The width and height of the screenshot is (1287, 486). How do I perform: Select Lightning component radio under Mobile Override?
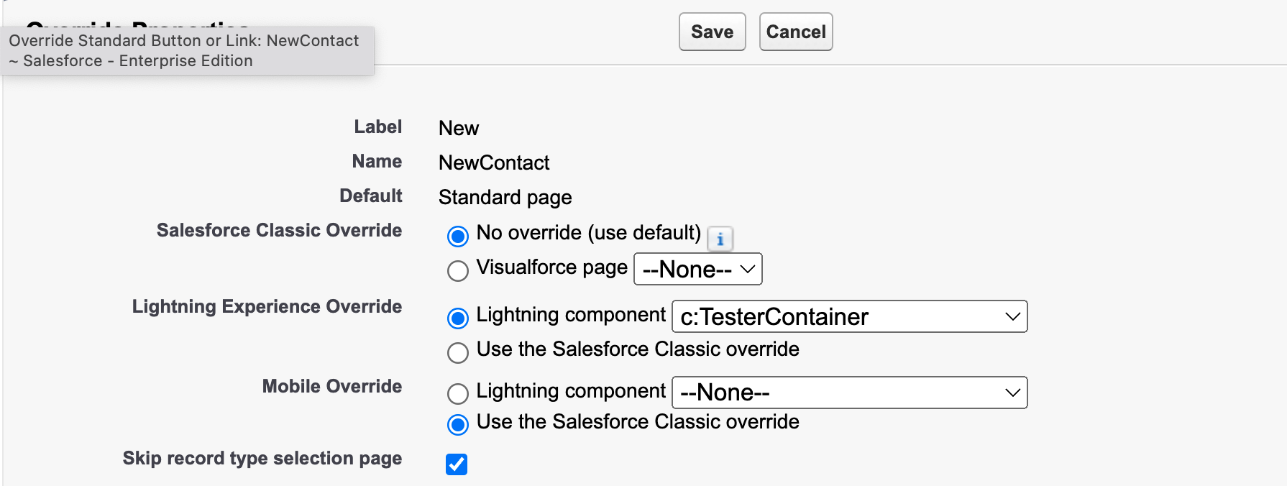point(458,393)
